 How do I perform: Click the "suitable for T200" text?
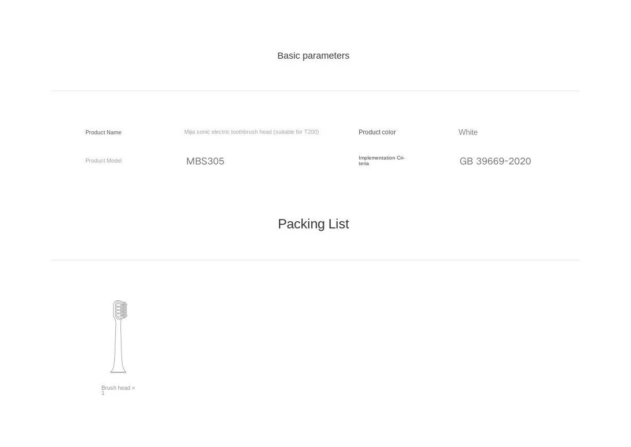point(296,132)
